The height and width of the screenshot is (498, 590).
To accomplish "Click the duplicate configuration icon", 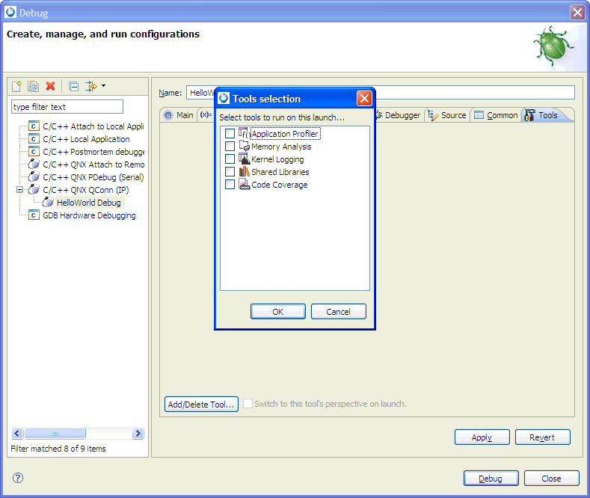I will [x=34, y=87].
